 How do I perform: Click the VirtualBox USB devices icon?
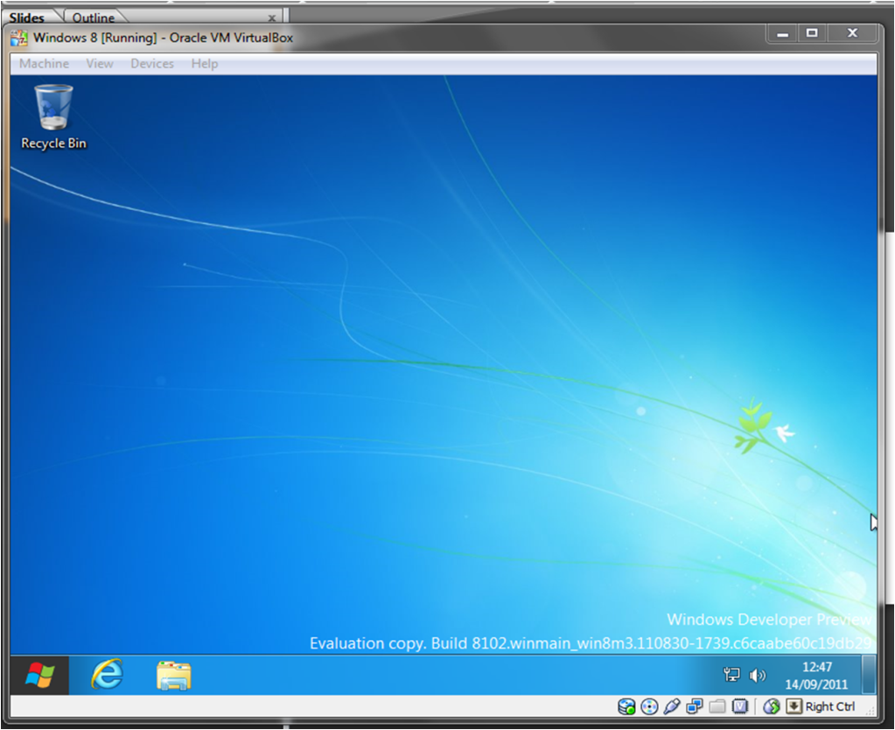(672, 706)
